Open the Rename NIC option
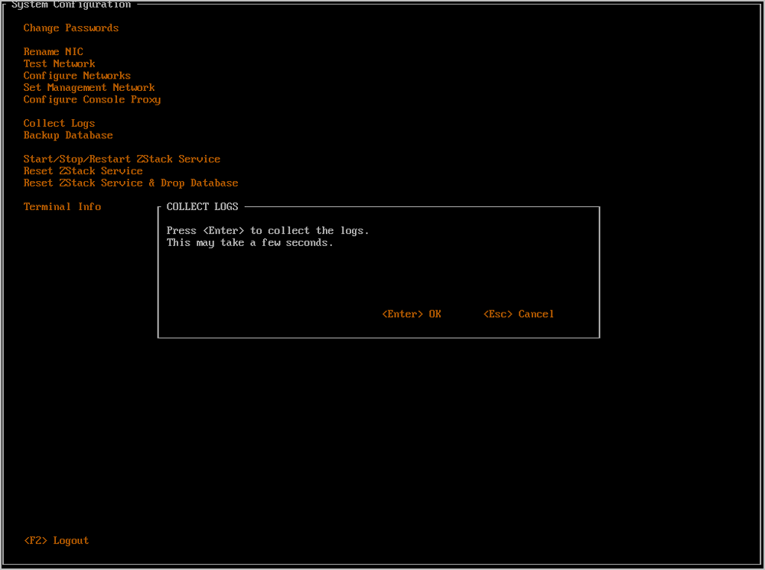The width and height of the screenshot is (765, 570). point(53,52)
